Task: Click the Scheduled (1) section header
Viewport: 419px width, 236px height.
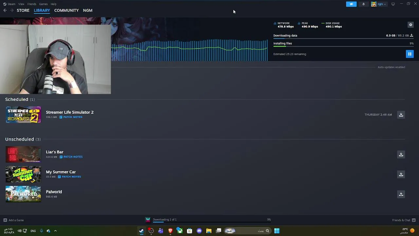Action: [20, 99]
